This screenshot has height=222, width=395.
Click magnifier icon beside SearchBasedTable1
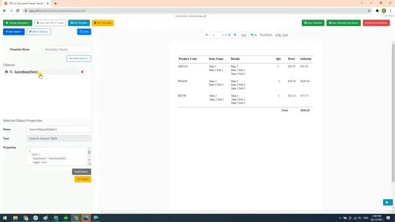click(x=11, y=72)
